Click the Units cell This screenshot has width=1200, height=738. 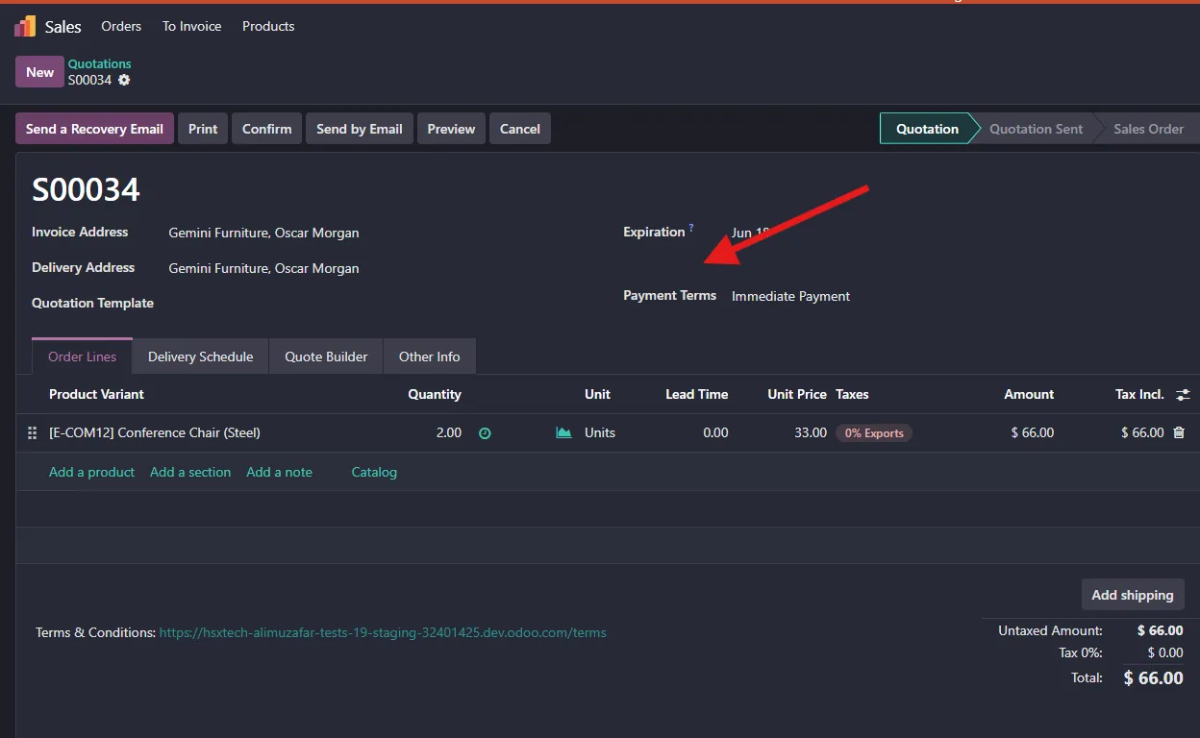(600, 433)
